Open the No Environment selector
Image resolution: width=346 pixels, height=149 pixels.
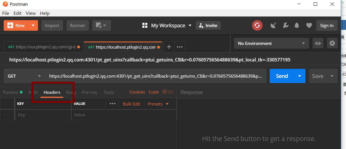pos(271,44)
